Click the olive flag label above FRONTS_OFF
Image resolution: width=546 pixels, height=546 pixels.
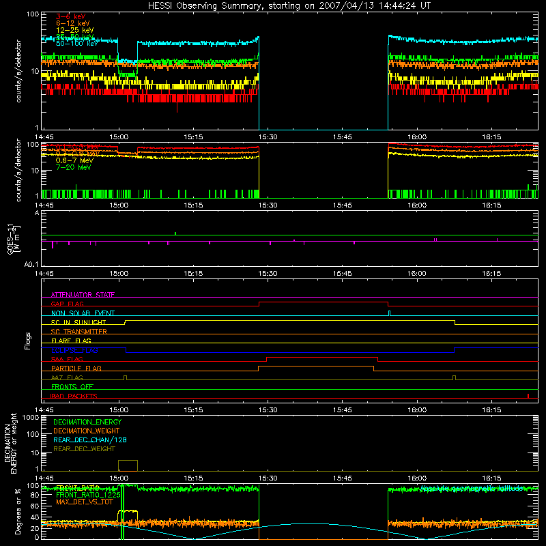click(x=67, y=377)
